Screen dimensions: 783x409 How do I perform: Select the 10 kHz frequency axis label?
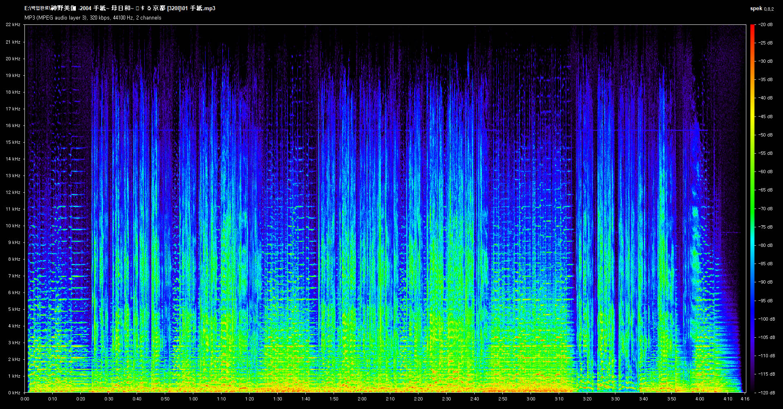(13, 226)
